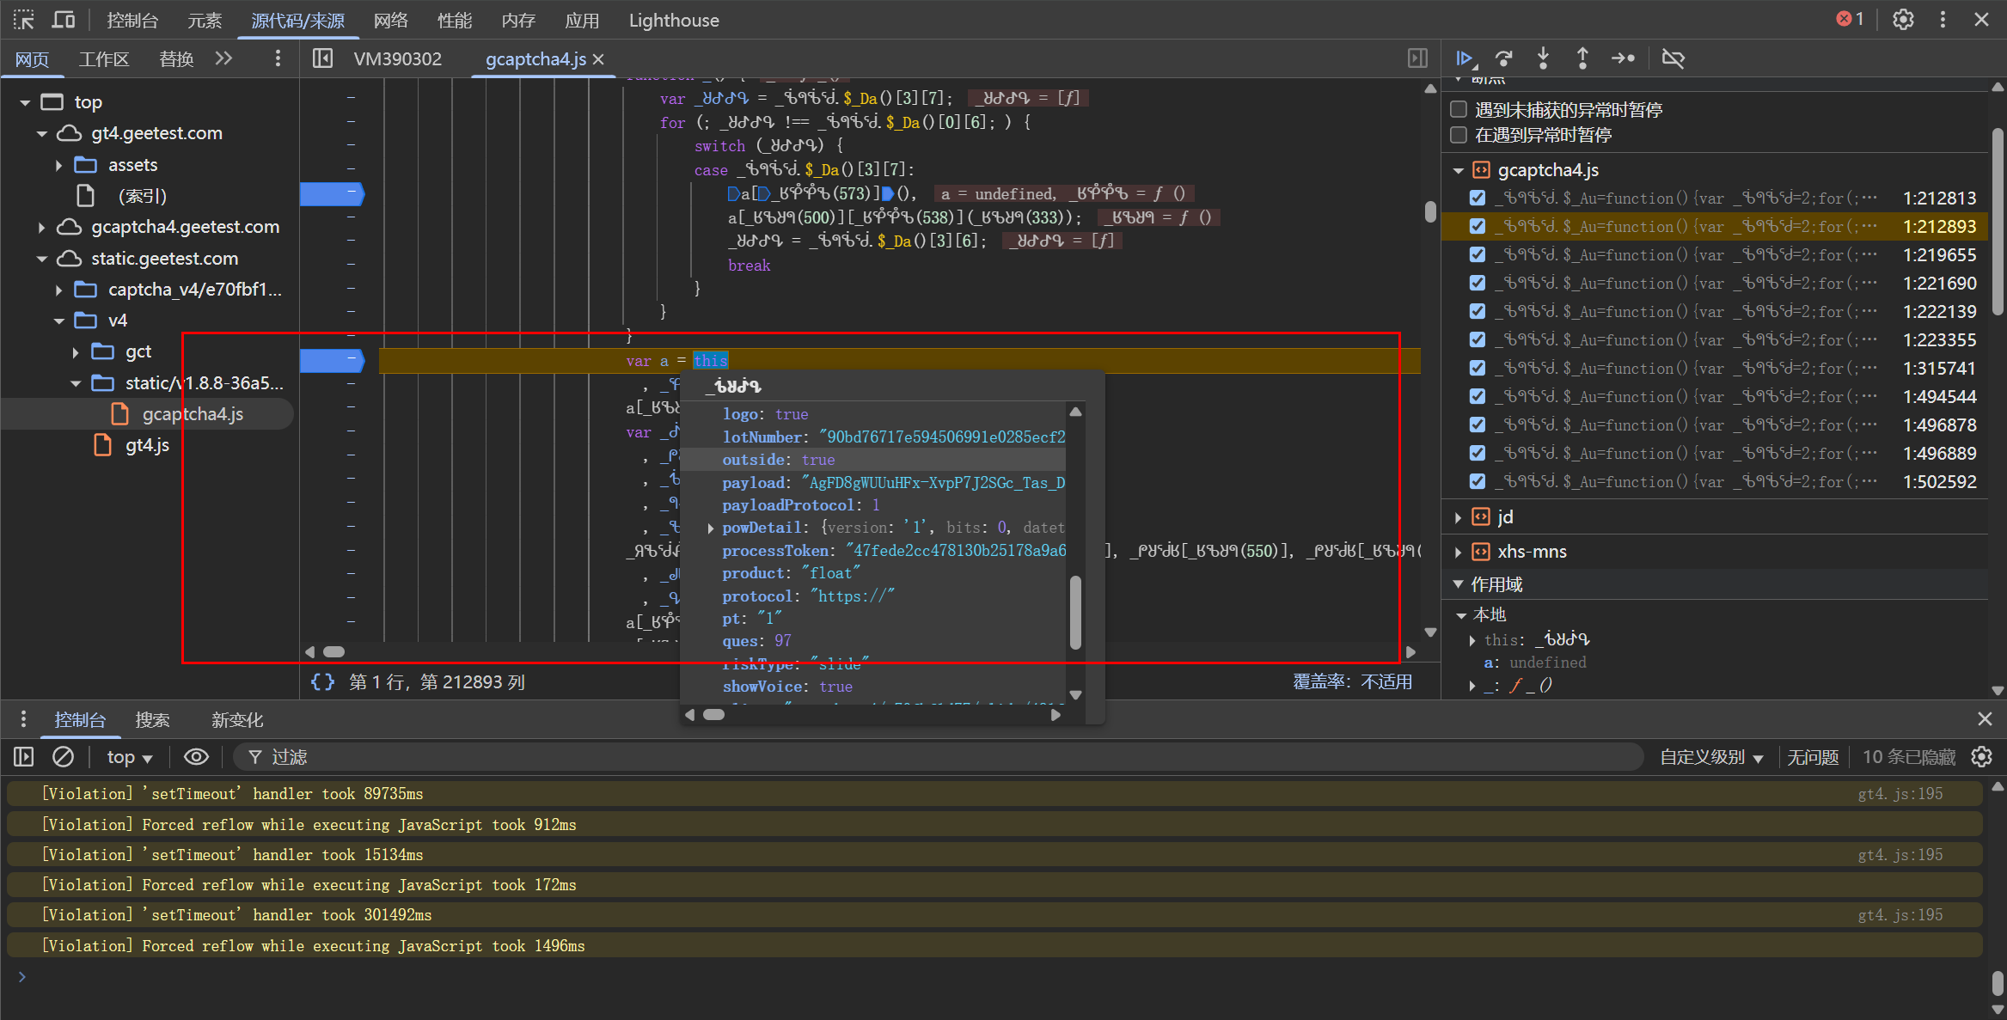This screenshot has height=1020, width=2007.
Task: Expand the gct folder
Action: click(76, 351)
